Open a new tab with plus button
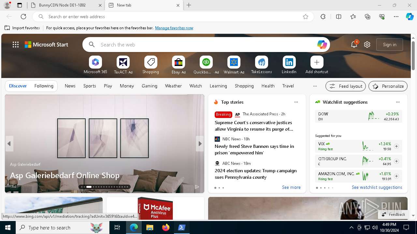 point(189,5)
